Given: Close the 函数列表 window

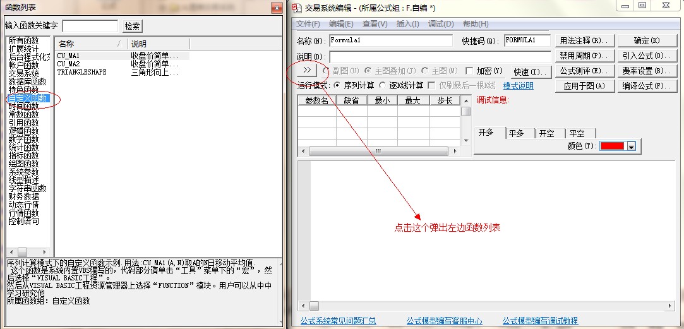Looking at the screenshot, I should tap(276, 8).
